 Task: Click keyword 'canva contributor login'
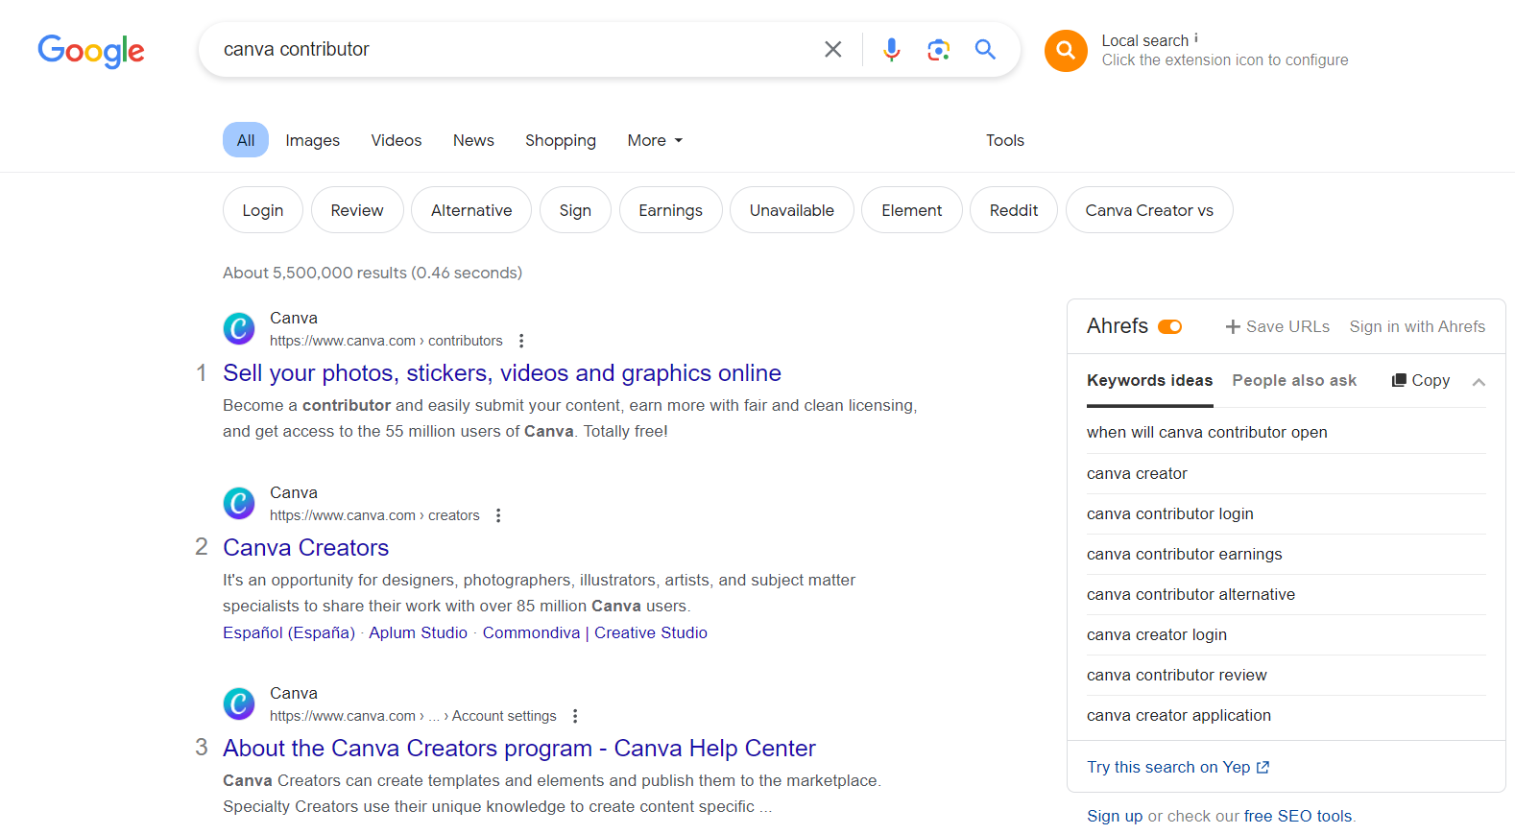point(1170,513)
